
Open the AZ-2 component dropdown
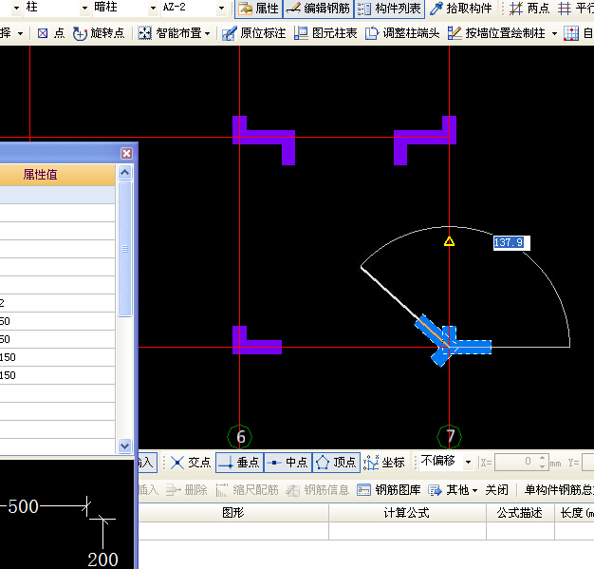pos(222,8)
